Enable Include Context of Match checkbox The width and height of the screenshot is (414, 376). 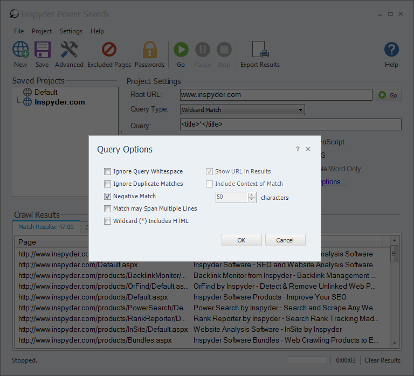click(x=209, y=184)
